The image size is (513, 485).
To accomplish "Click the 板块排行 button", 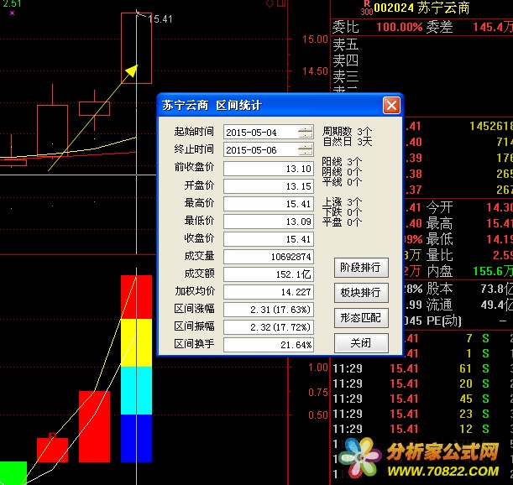I will [x=361, y=292].
